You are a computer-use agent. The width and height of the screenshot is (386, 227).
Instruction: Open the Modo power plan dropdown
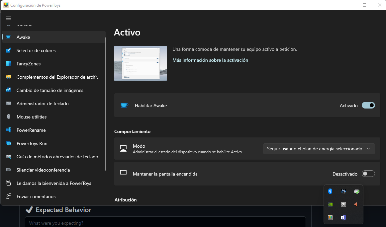tap(319, 149)
